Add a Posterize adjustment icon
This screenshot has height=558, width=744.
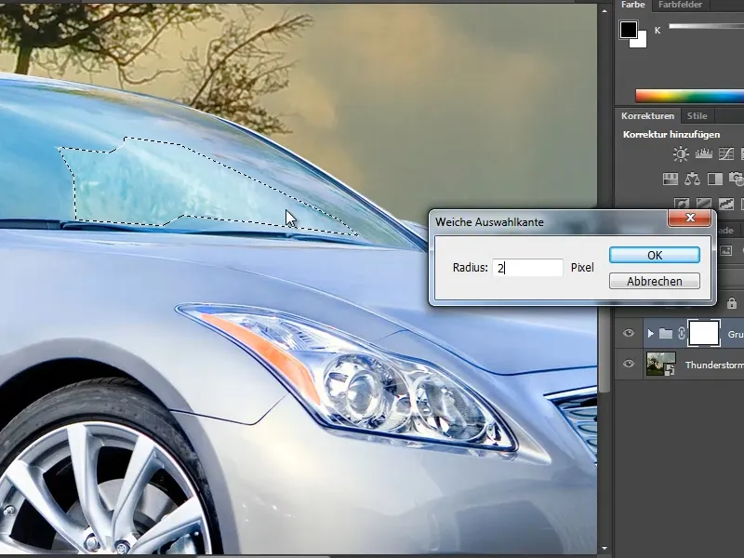point(704,204)
